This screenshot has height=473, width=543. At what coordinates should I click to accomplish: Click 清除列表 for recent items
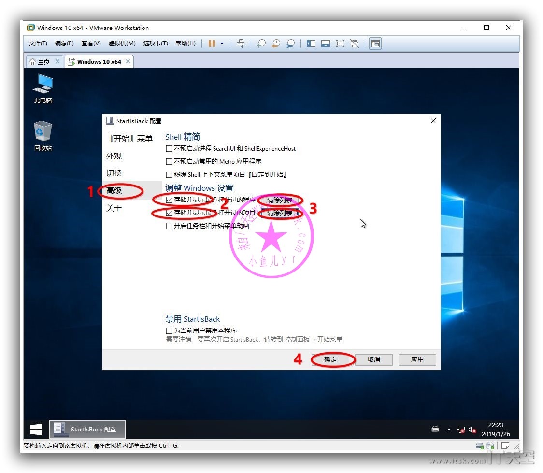[279, 213]
